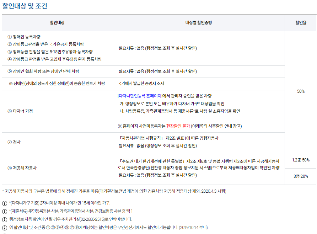Click the 주차관리실(02-2660-2515) contact note

(x=70, y=219)
